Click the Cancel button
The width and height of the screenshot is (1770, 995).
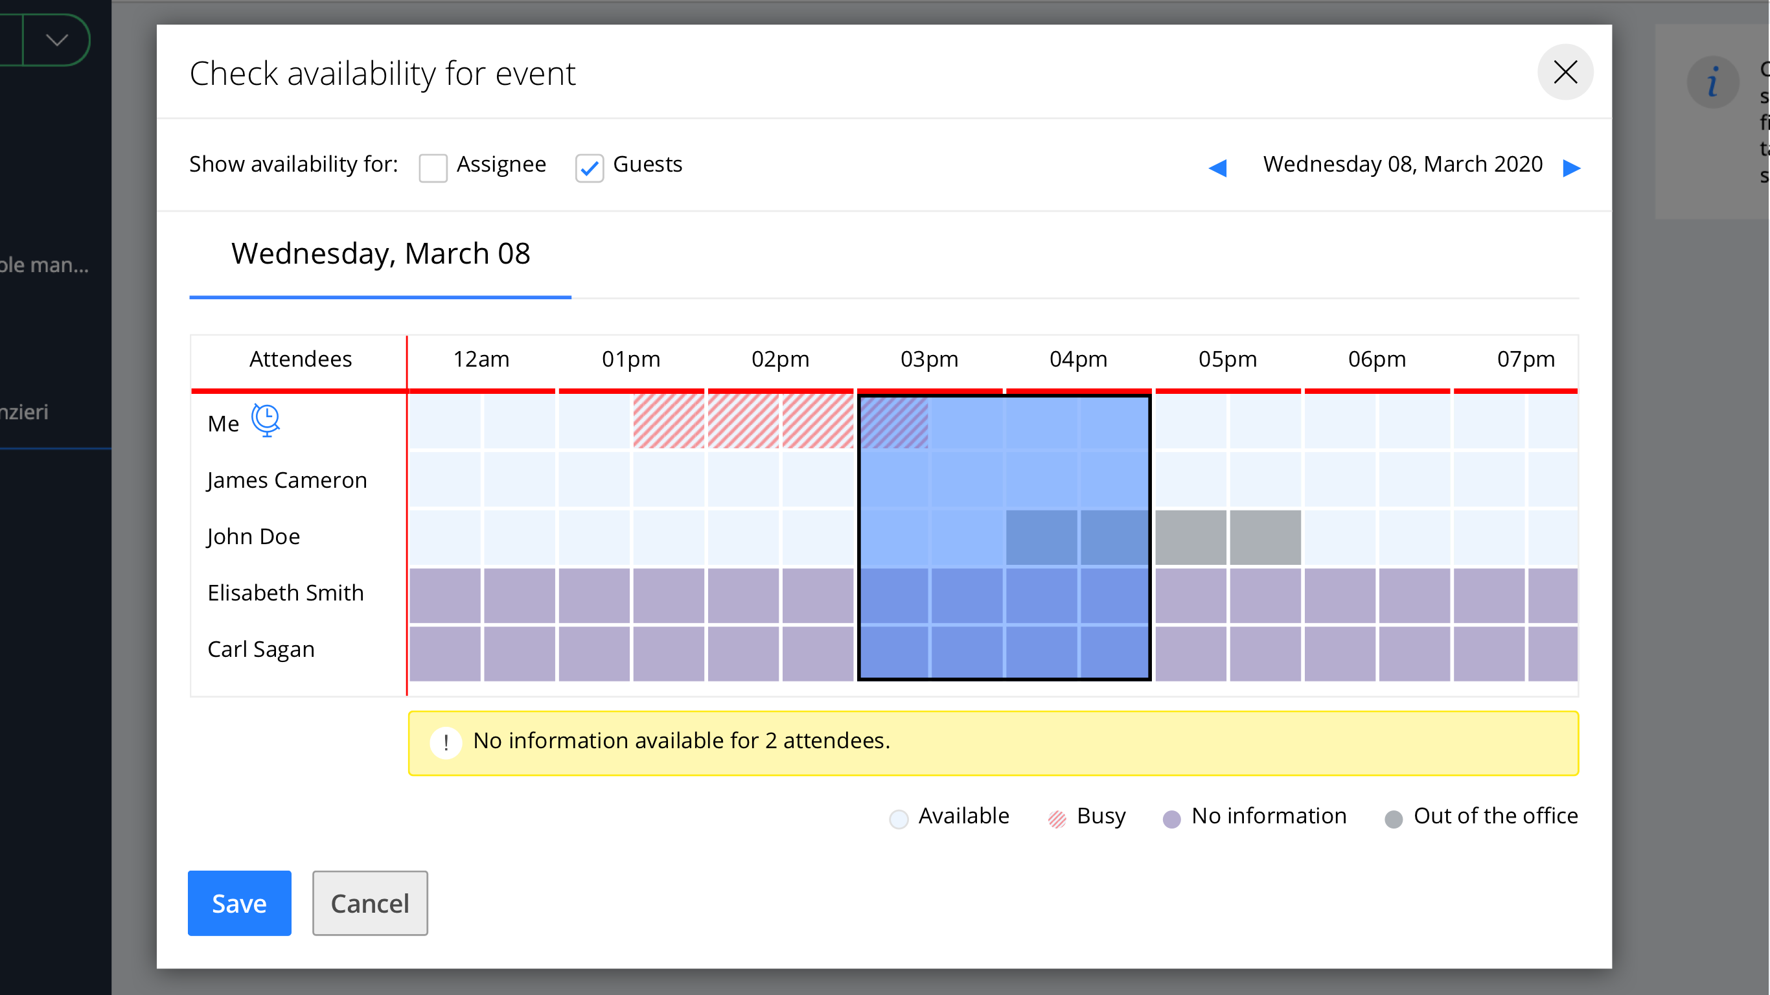click(369, 902)
